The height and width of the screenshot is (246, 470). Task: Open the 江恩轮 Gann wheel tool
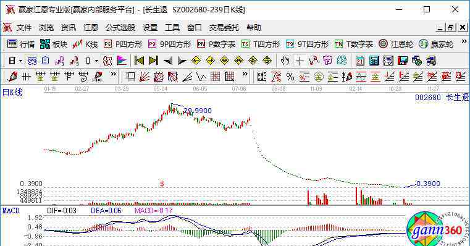click(x=396, y=45)
